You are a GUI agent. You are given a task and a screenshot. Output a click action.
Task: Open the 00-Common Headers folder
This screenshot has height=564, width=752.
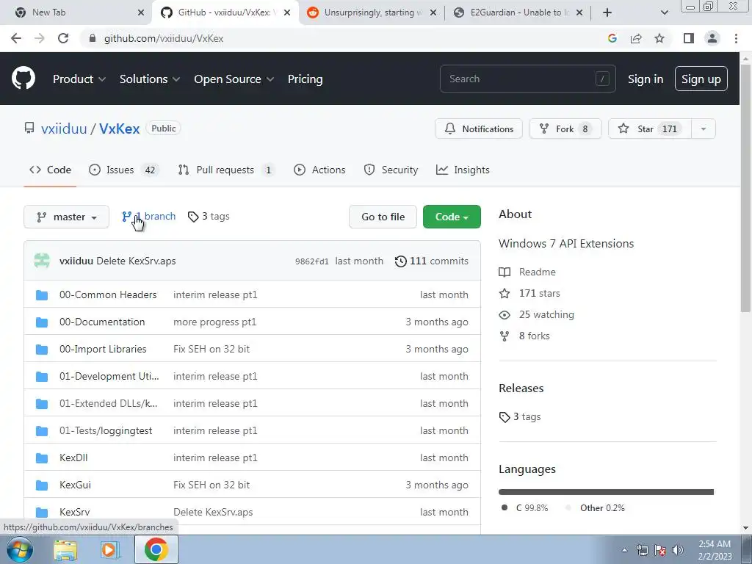point(108,294)
